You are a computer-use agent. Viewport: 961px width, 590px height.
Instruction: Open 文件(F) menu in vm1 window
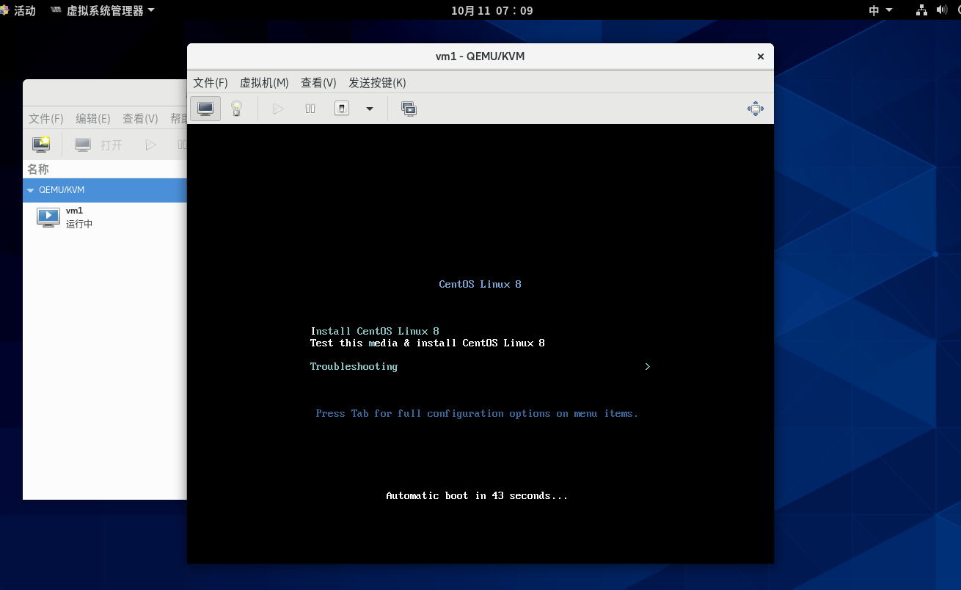click(211, 82)
